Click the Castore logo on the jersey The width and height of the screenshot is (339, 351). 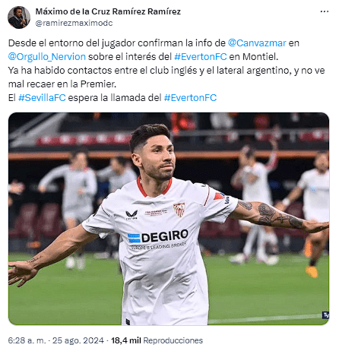coord(131,215)
